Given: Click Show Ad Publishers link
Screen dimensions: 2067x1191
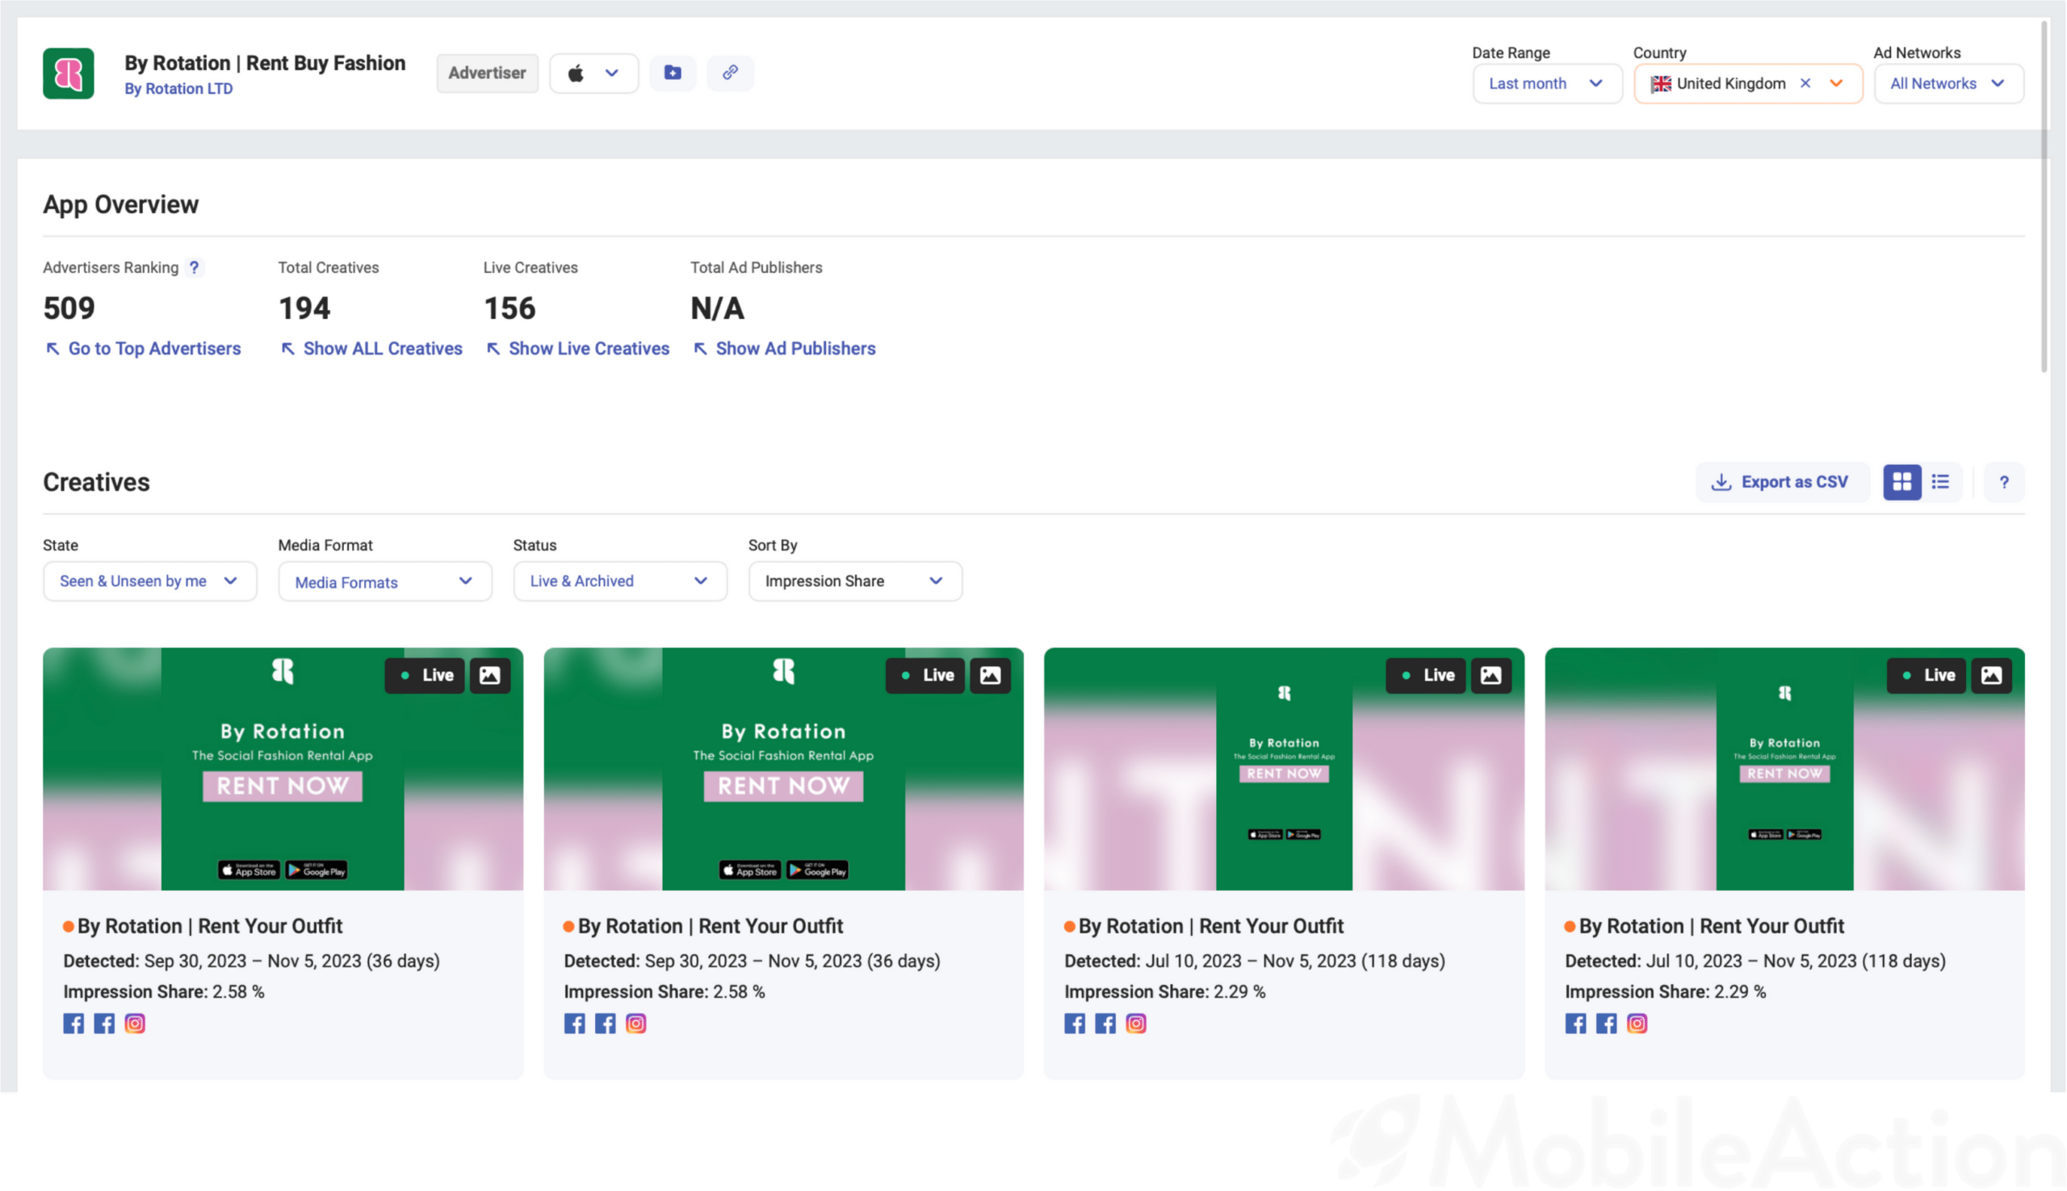Looking at the screenshot, I should (x=785, y=349).
